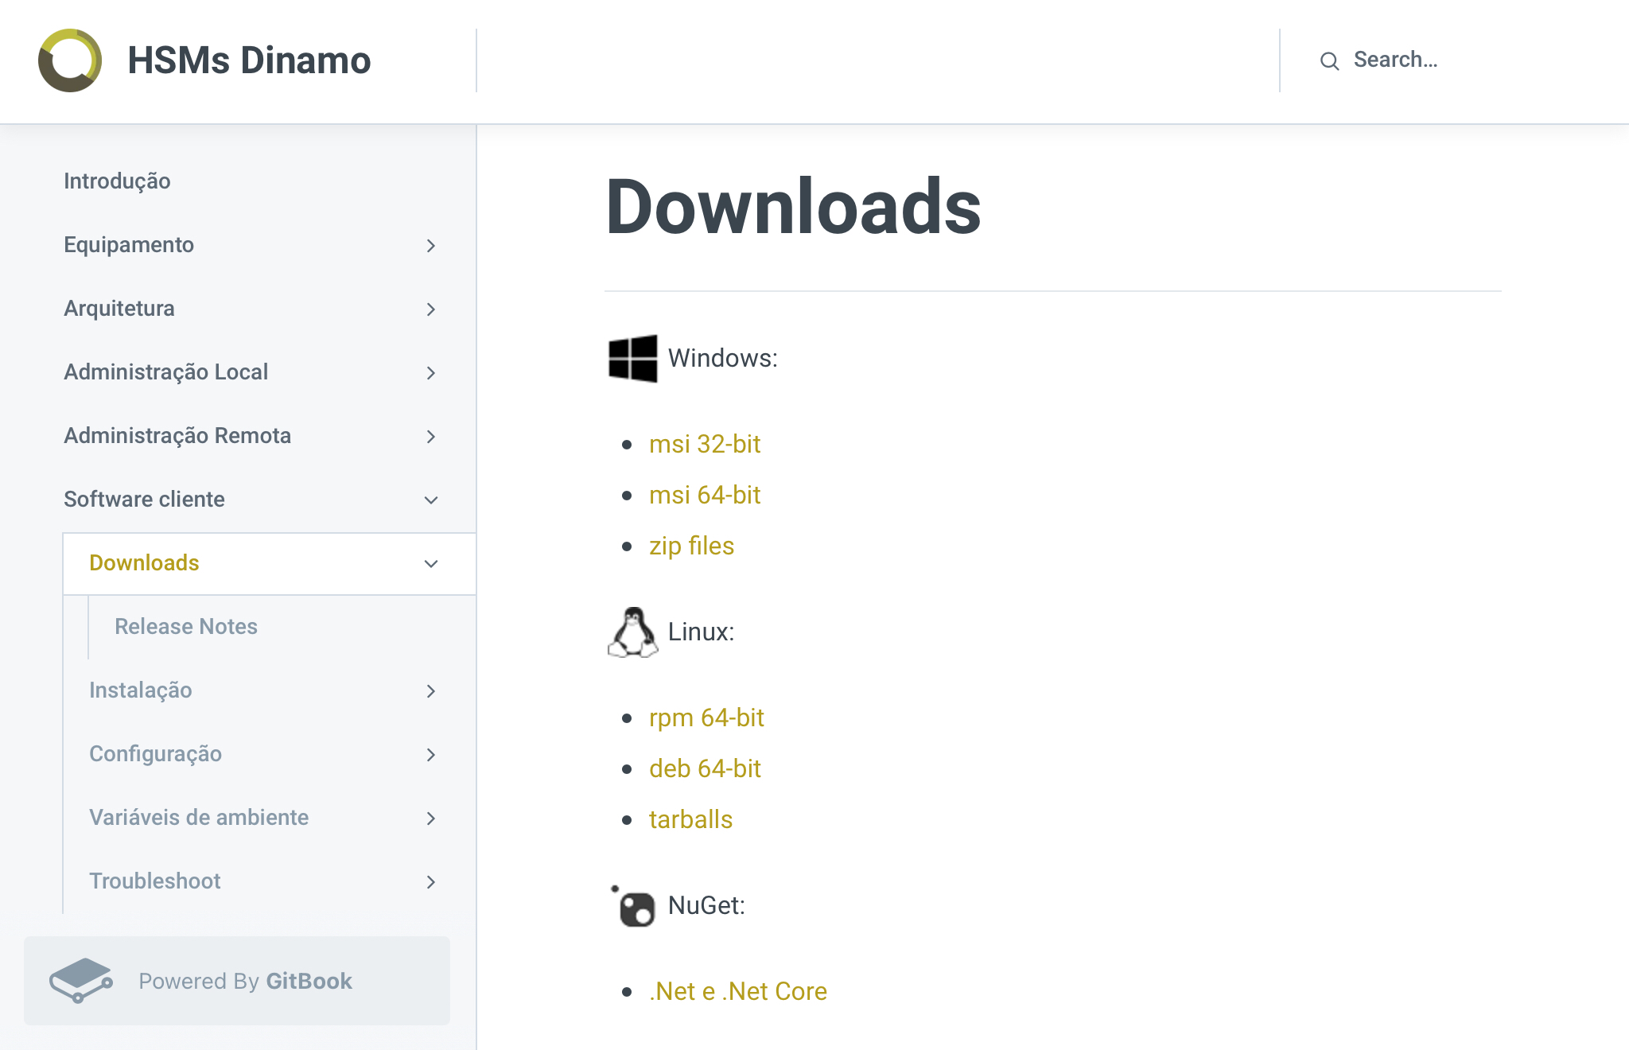The image size is (1629, 1050).
Task: Download the msi 64-bit installer
Action: click(705, 495)
